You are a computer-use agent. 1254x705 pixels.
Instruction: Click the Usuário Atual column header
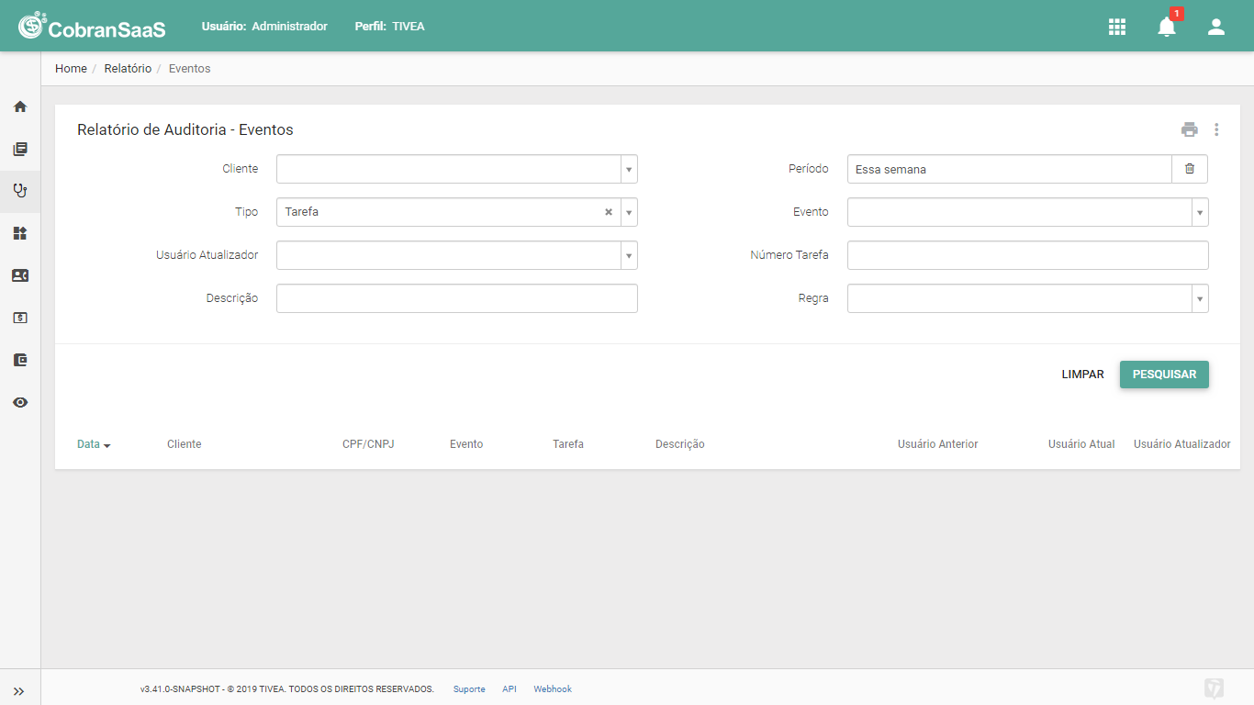1081,444
